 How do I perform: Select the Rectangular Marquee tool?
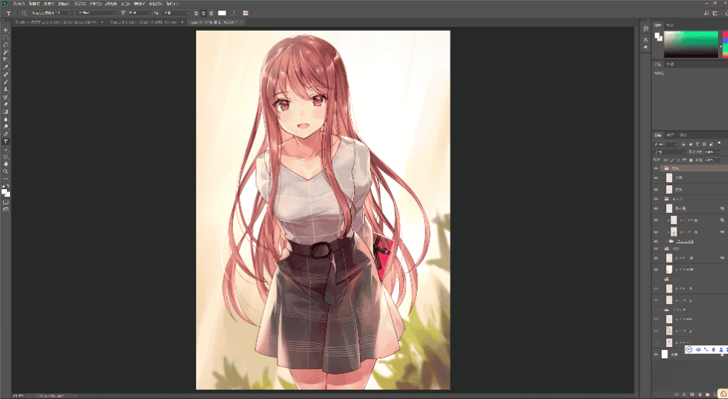[5, 38]
